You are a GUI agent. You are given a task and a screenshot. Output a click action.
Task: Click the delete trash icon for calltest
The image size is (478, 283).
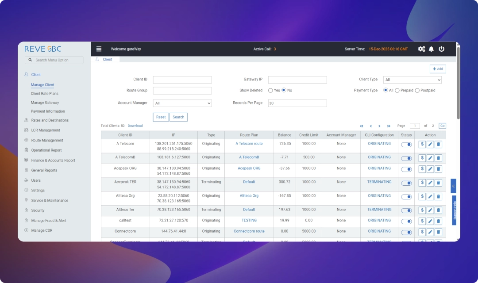pyautogui.click(x=438, y=221)
